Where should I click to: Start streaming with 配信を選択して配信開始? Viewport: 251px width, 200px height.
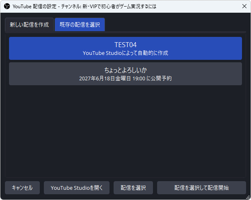click(201, 188)
